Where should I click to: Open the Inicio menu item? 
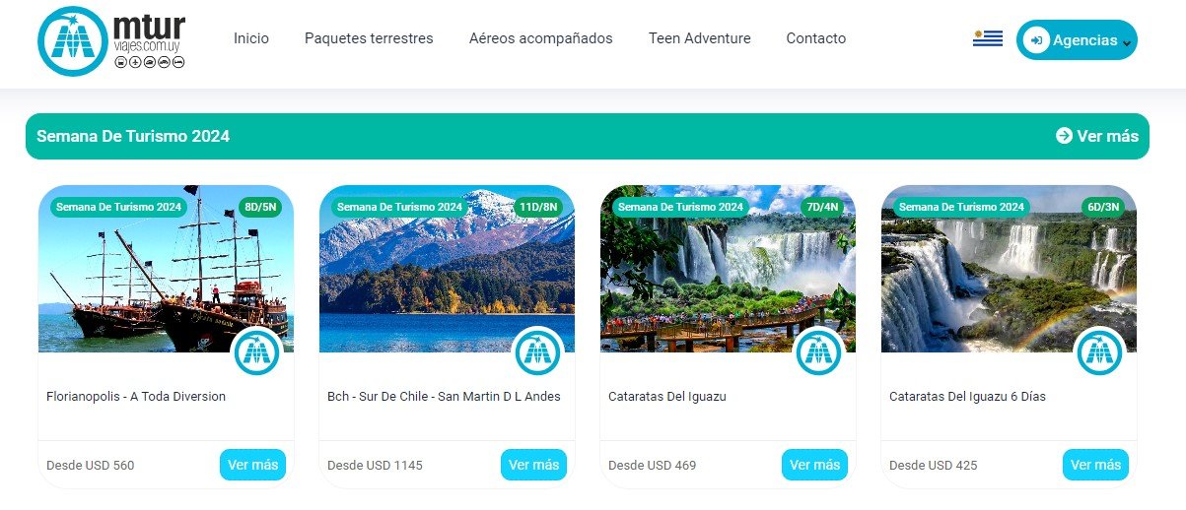click(251, 38)
